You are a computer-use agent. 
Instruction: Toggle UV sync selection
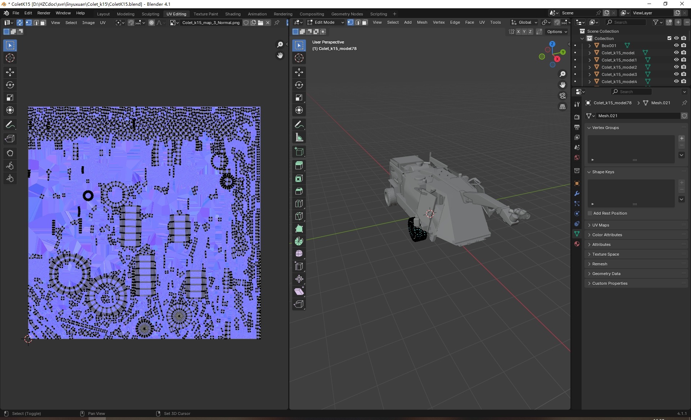click(19, 23)
